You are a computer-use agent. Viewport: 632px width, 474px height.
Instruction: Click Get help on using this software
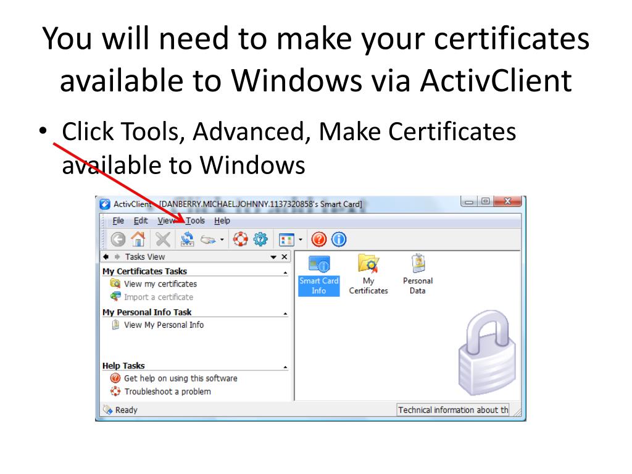pyautogui.click(x=181, y=378)
